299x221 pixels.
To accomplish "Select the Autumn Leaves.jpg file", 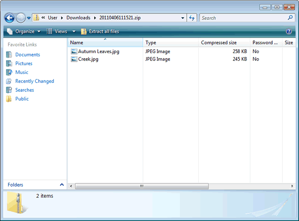I will [x=99, y=52].
